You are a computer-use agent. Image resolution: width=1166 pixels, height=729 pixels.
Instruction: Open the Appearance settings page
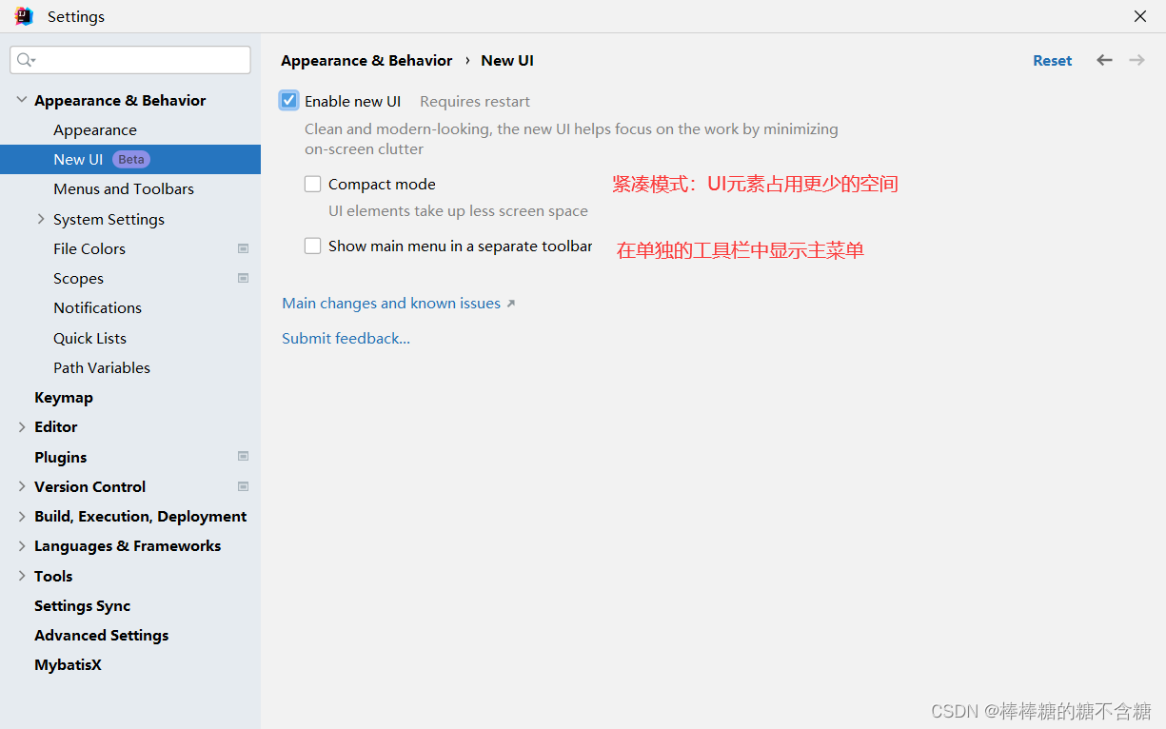[95, 129]
